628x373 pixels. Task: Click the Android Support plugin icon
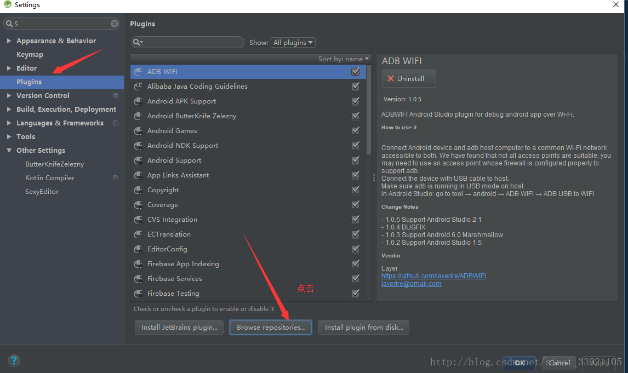138,160
